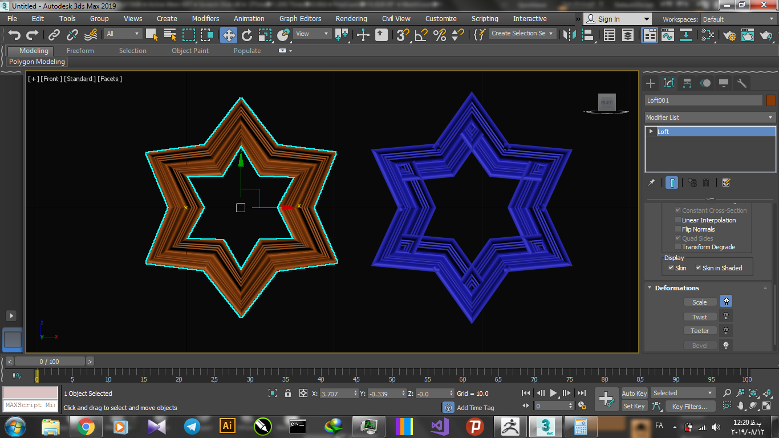Open the Curve Editor icon
Image resolution: width=779 pixels, height=438 pixels.
(x=668, y=35)
